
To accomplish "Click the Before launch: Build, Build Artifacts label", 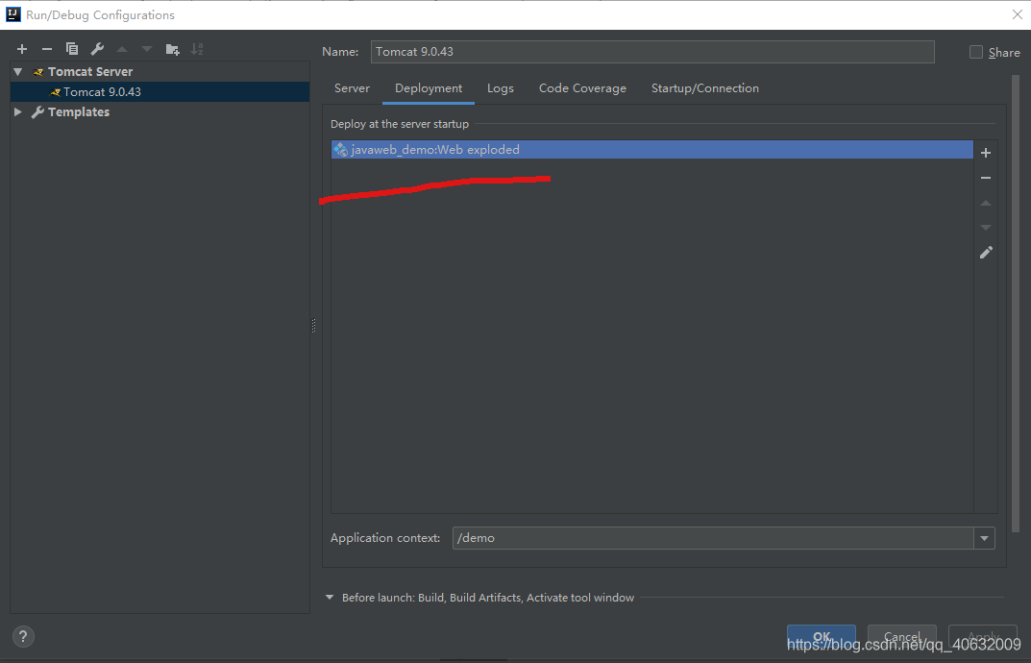I will coord(488,598).
